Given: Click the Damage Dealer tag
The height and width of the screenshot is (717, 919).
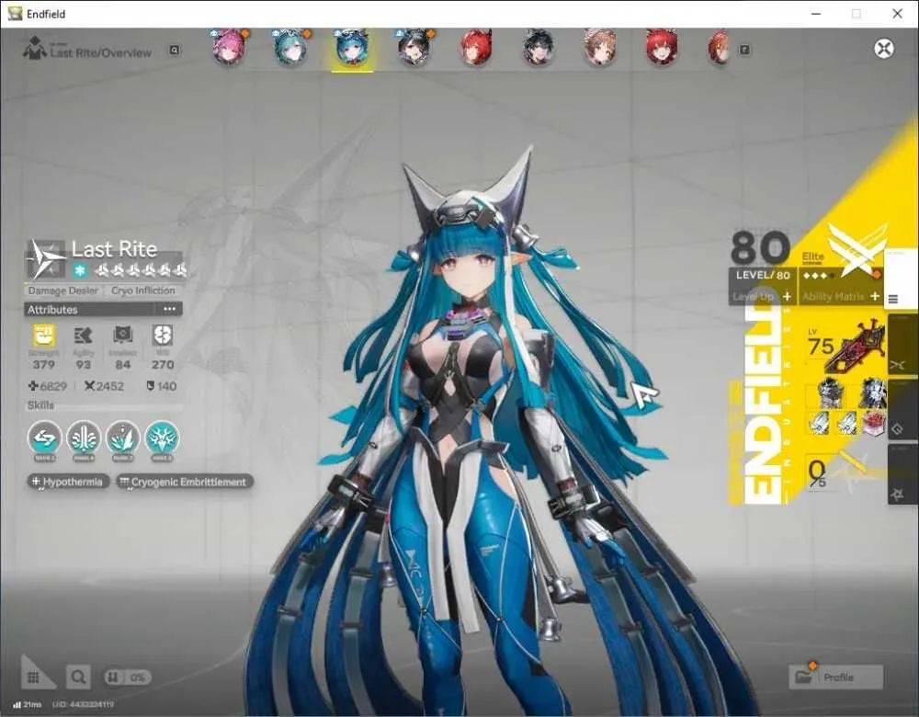Looking at the screenshot, I should coord(63,290).
